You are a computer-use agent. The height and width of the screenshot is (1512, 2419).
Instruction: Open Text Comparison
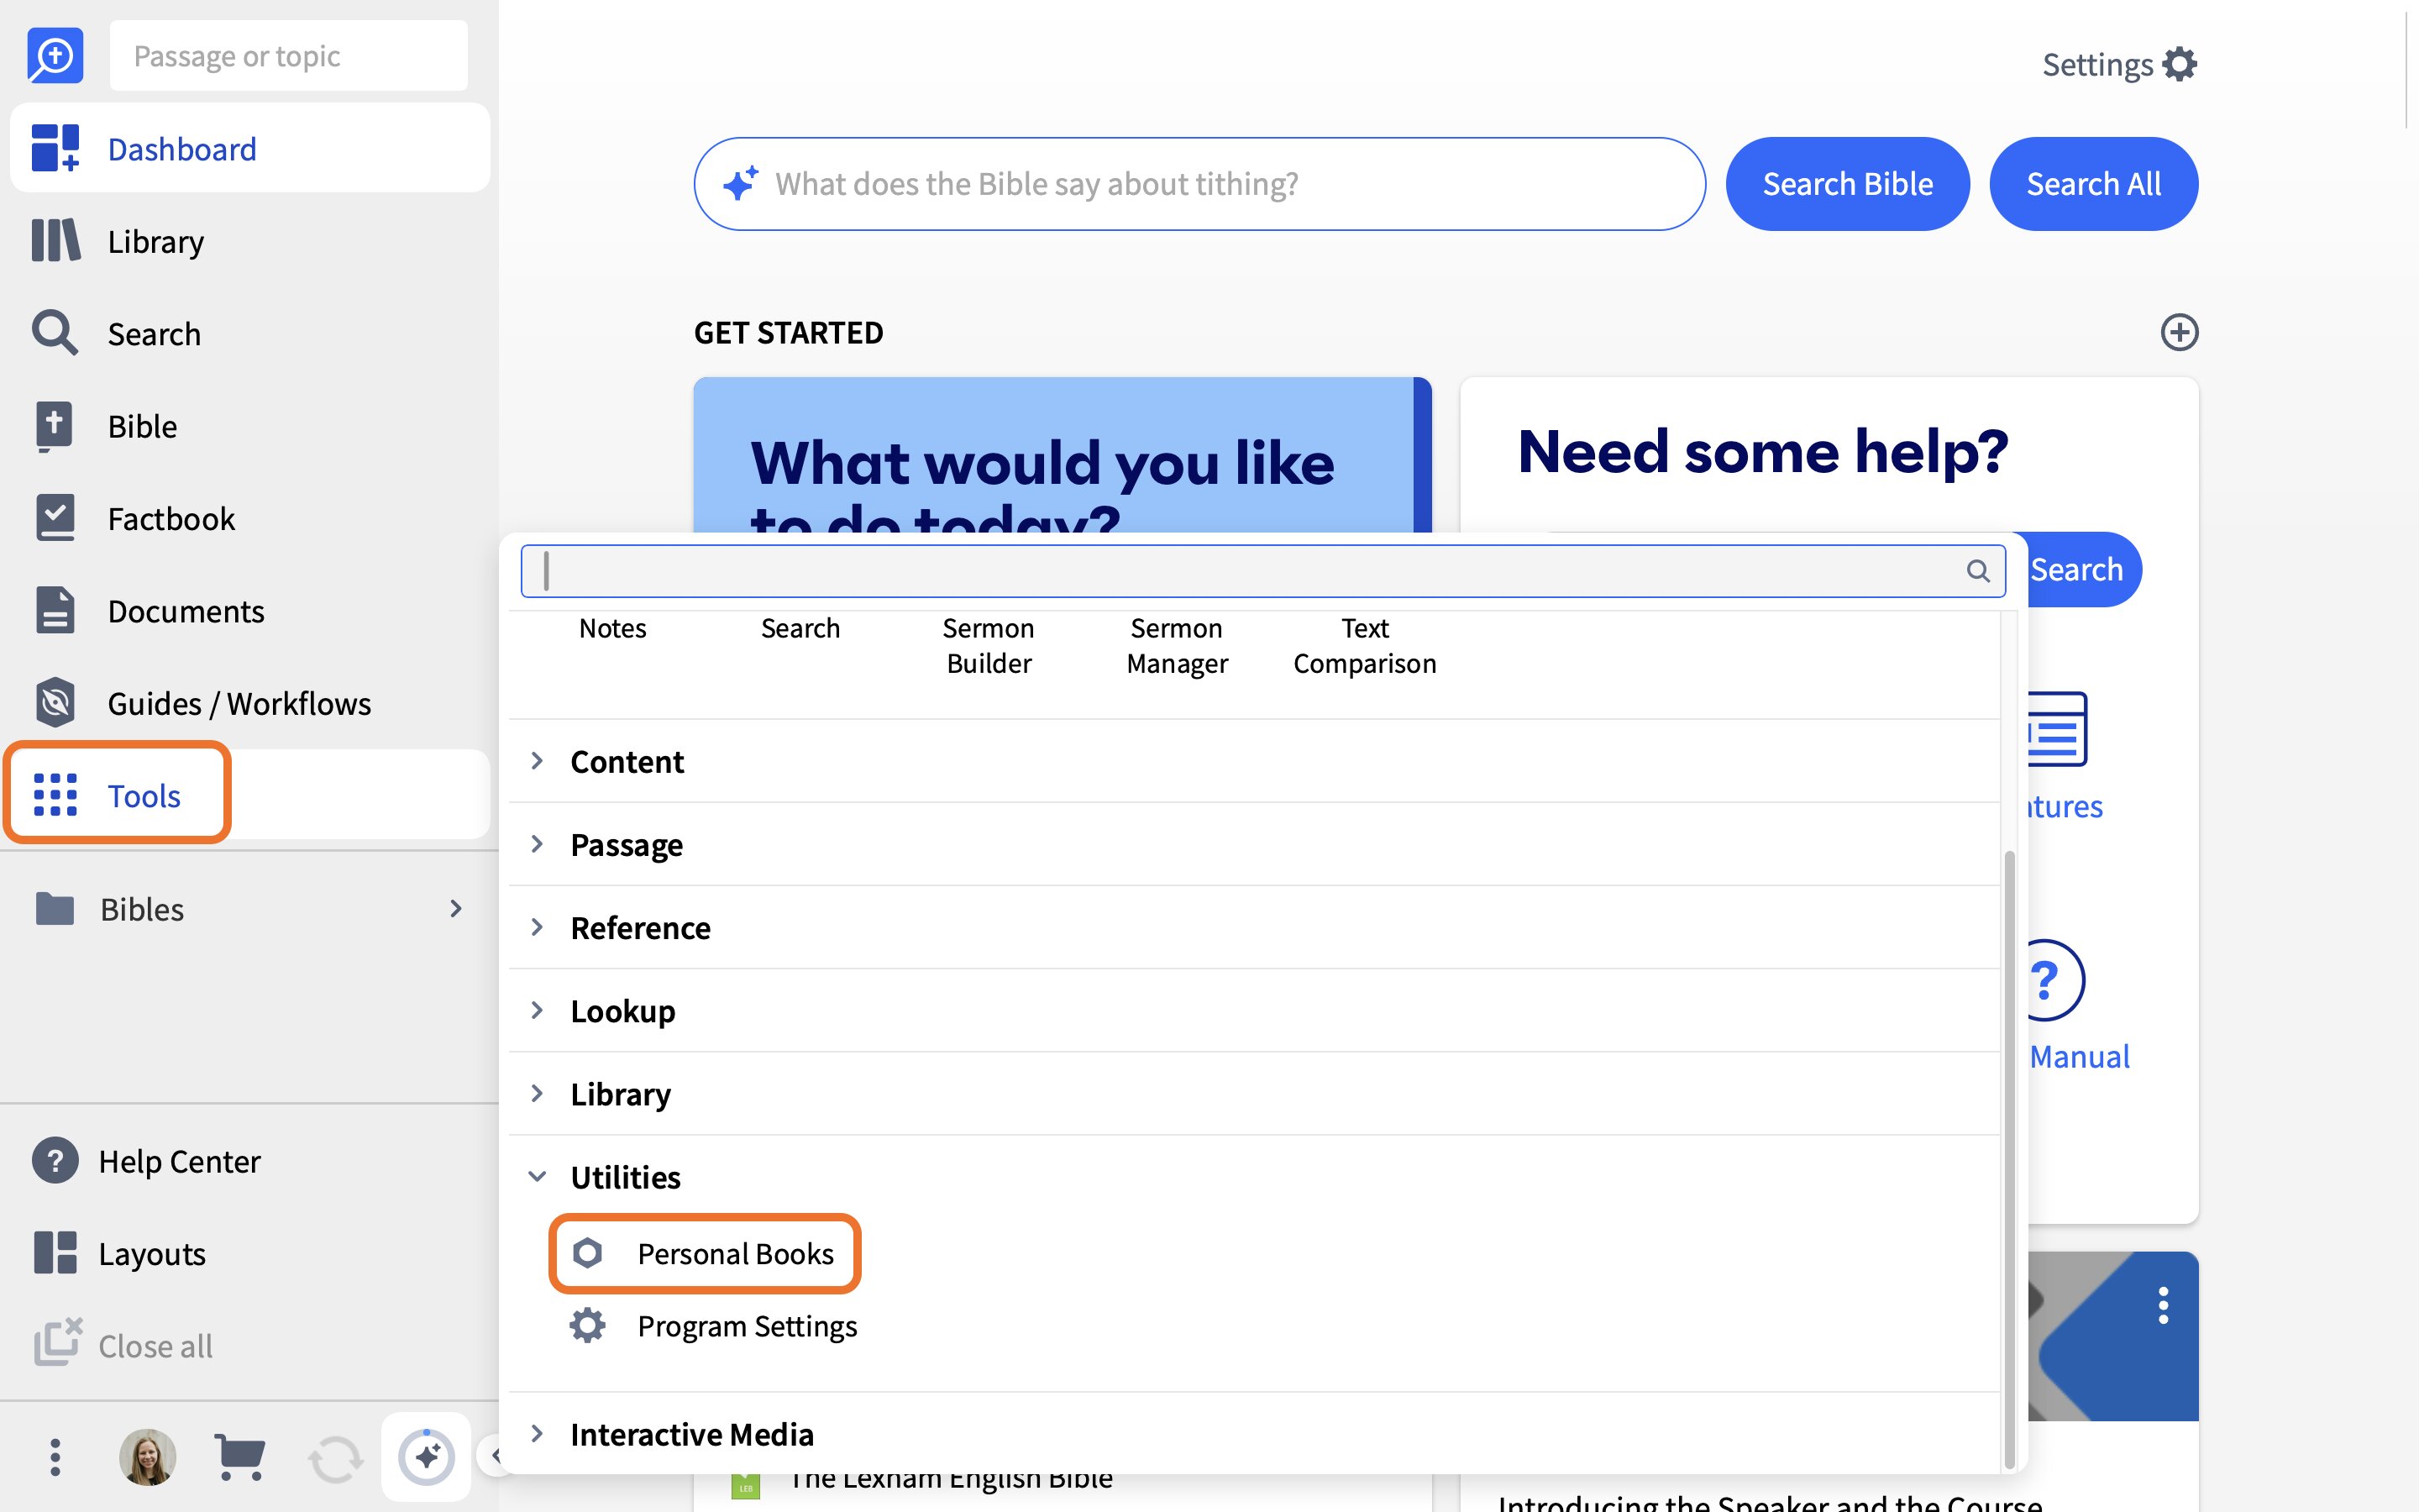pyautogui.click(x=1364, y=645)
